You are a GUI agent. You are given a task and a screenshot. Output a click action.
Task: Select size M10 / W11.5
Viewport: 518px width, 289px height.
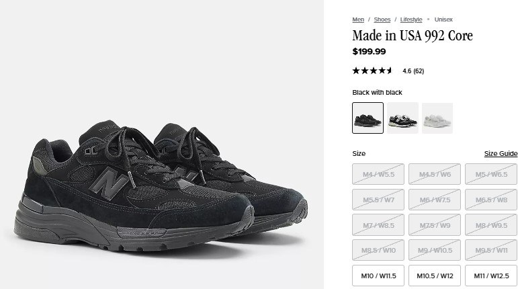coord(378,276)
